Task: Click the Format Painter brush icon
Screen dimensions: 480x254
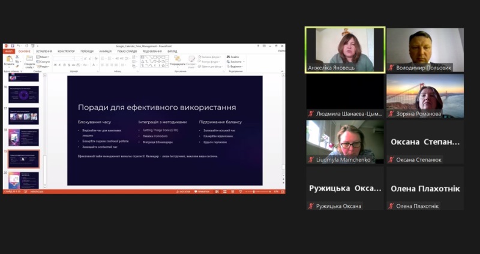Action: click(x=17, y=66)
